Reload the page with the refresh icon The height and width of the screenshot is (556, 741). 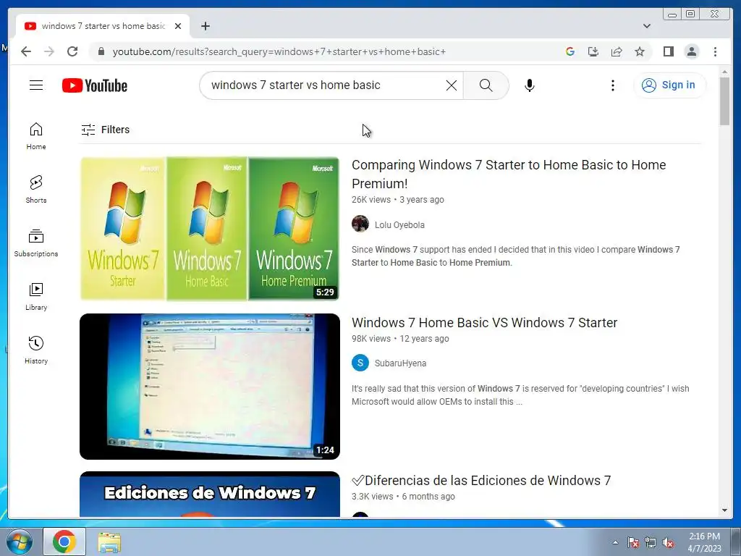tap(72, 51)
